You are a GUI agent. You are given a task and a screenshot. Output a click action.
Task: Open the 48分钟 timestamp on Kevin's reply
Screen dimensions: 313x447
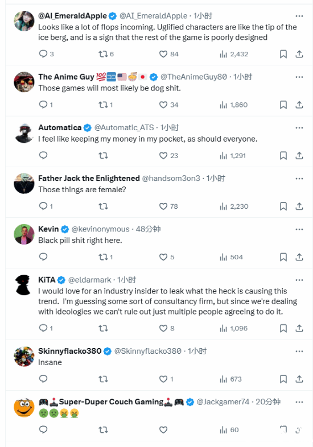point(148,229)
